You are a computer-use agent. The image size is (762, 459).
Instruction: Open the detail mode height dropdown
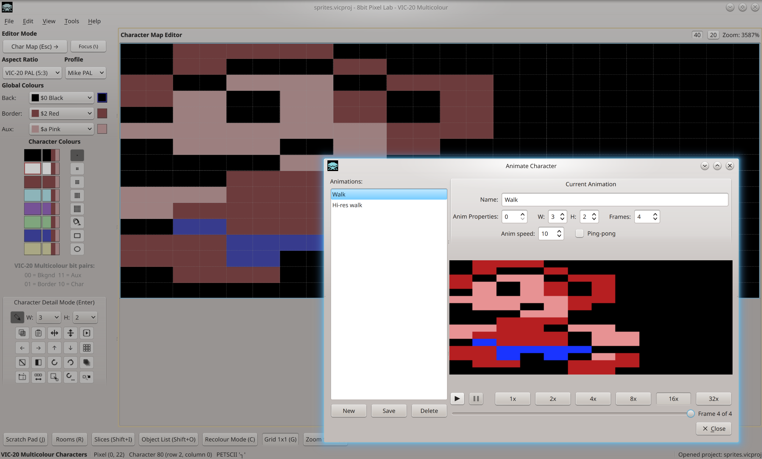(x=85, y=317)
